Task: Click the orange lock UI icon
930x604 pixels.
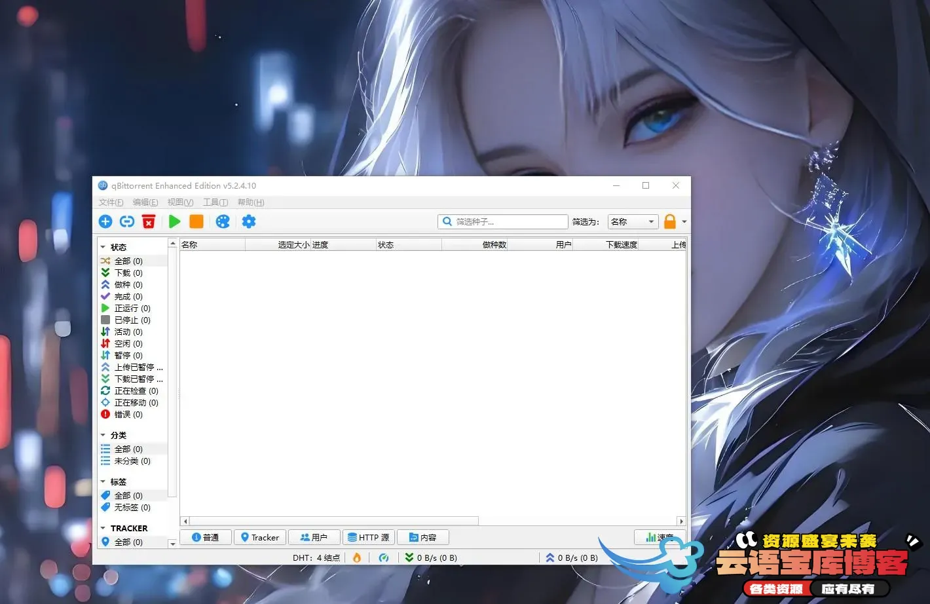Action: 669,221
